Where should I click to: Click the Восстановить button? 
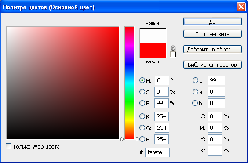pyautogui.click(x=212, y=34)
